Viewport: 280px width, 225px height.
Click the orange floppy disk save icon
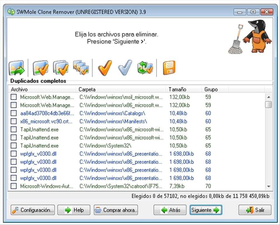pos(169,68)
